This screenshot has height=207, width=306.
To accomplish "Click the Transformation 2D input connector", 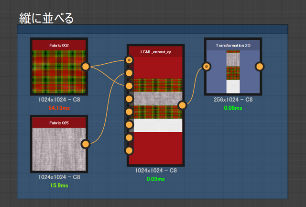I will point(206,67).
